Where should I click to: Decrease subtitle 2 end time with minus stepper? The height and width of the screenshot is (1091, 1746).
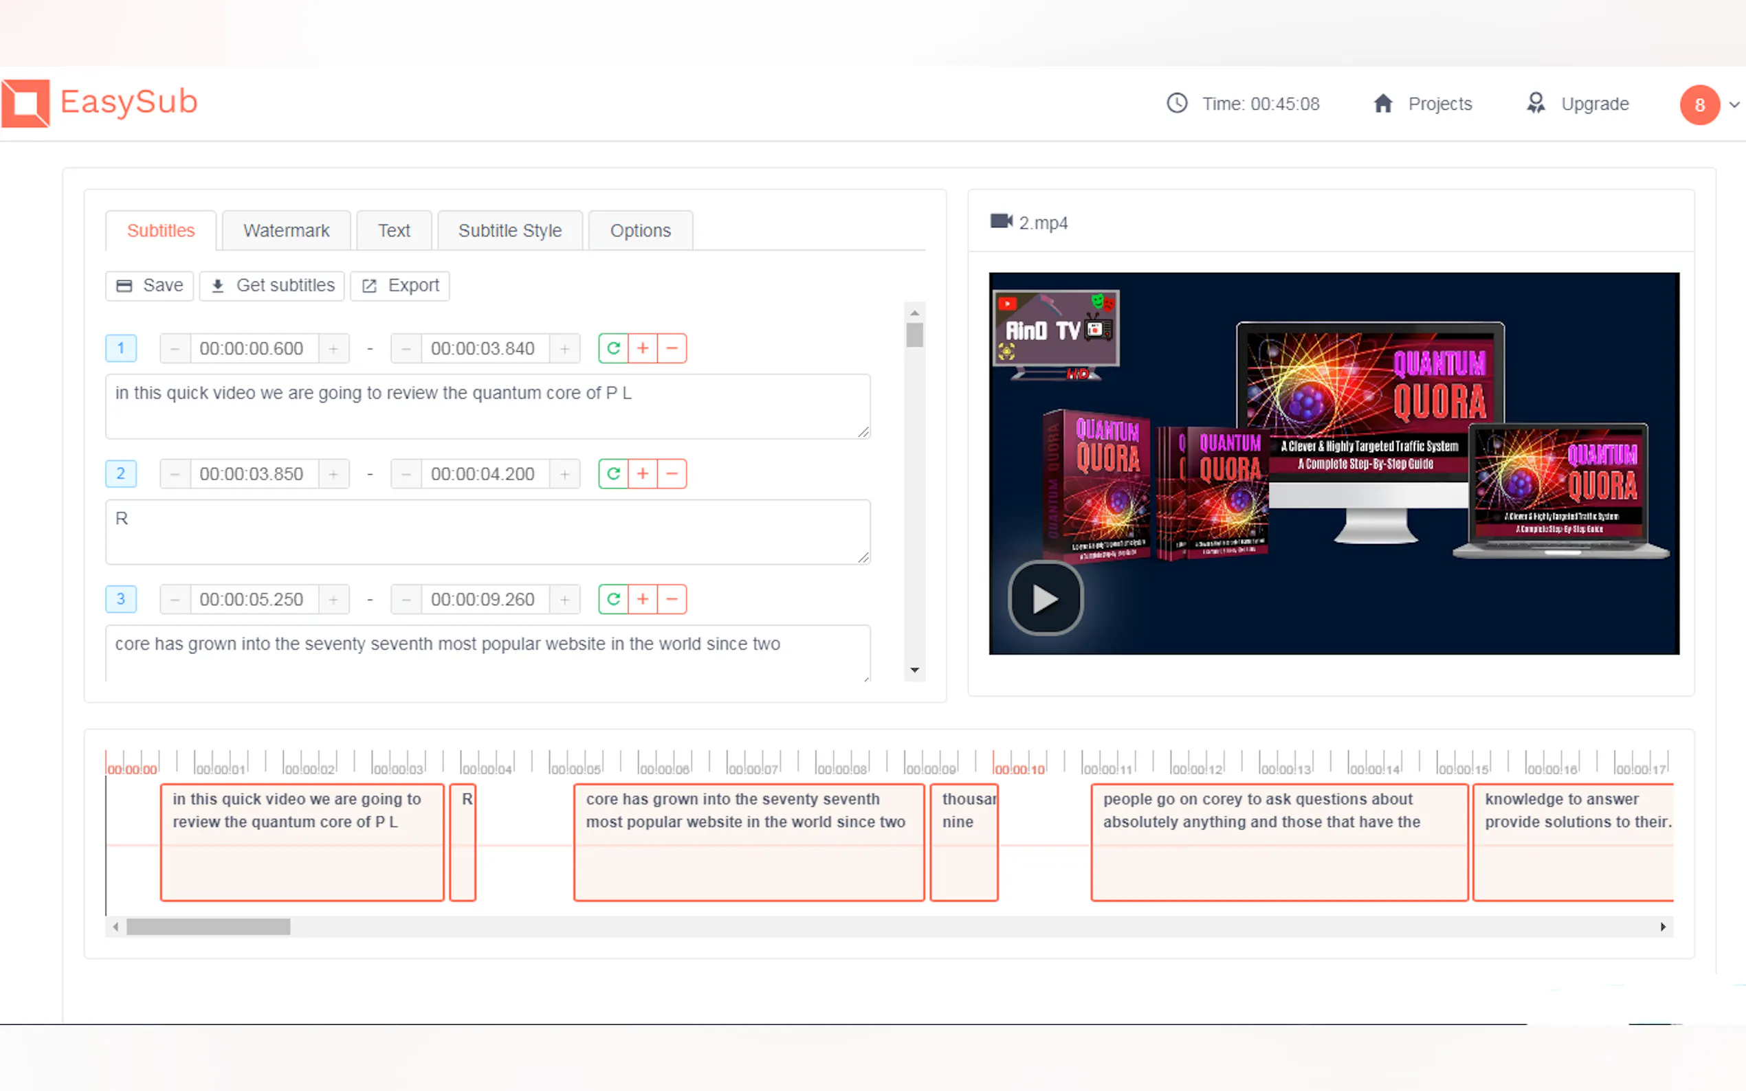coord(406,475)
